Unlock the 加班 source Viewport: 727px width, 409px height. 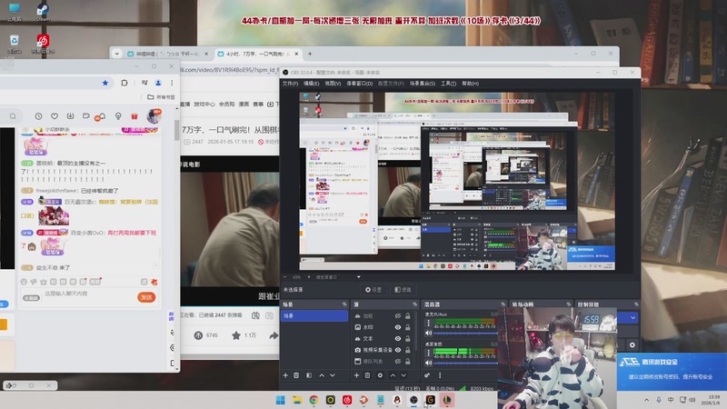coord(407,315)
